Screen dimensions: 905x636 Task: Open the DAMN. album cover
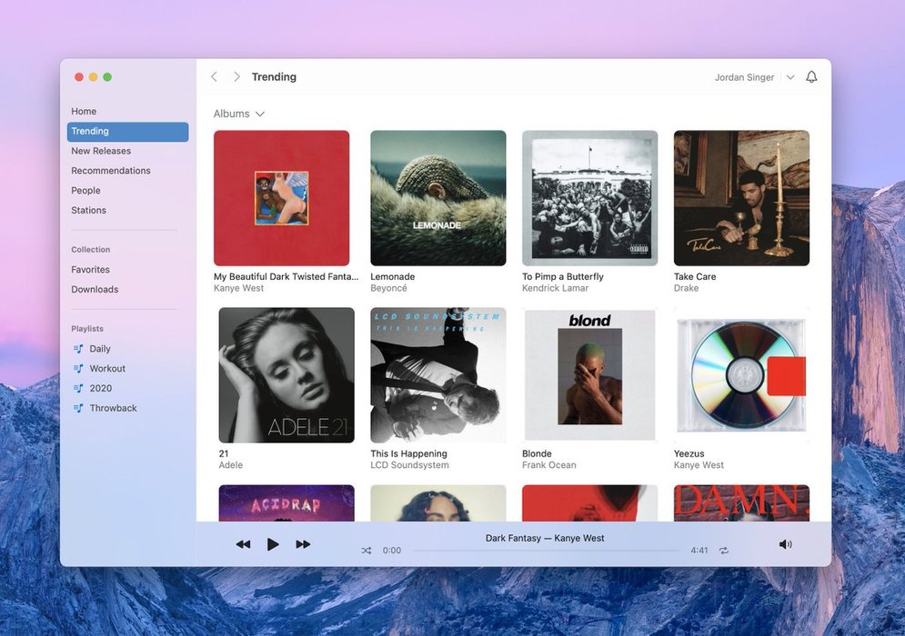point(741,502)
